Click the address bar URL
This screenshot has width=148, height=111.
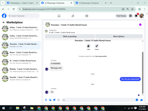click(44, 9)
